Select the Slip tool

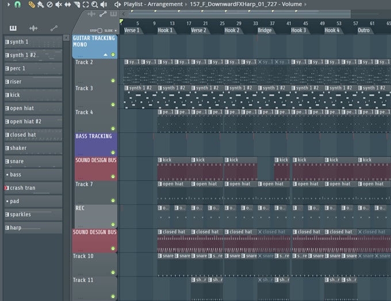(68, 5)
